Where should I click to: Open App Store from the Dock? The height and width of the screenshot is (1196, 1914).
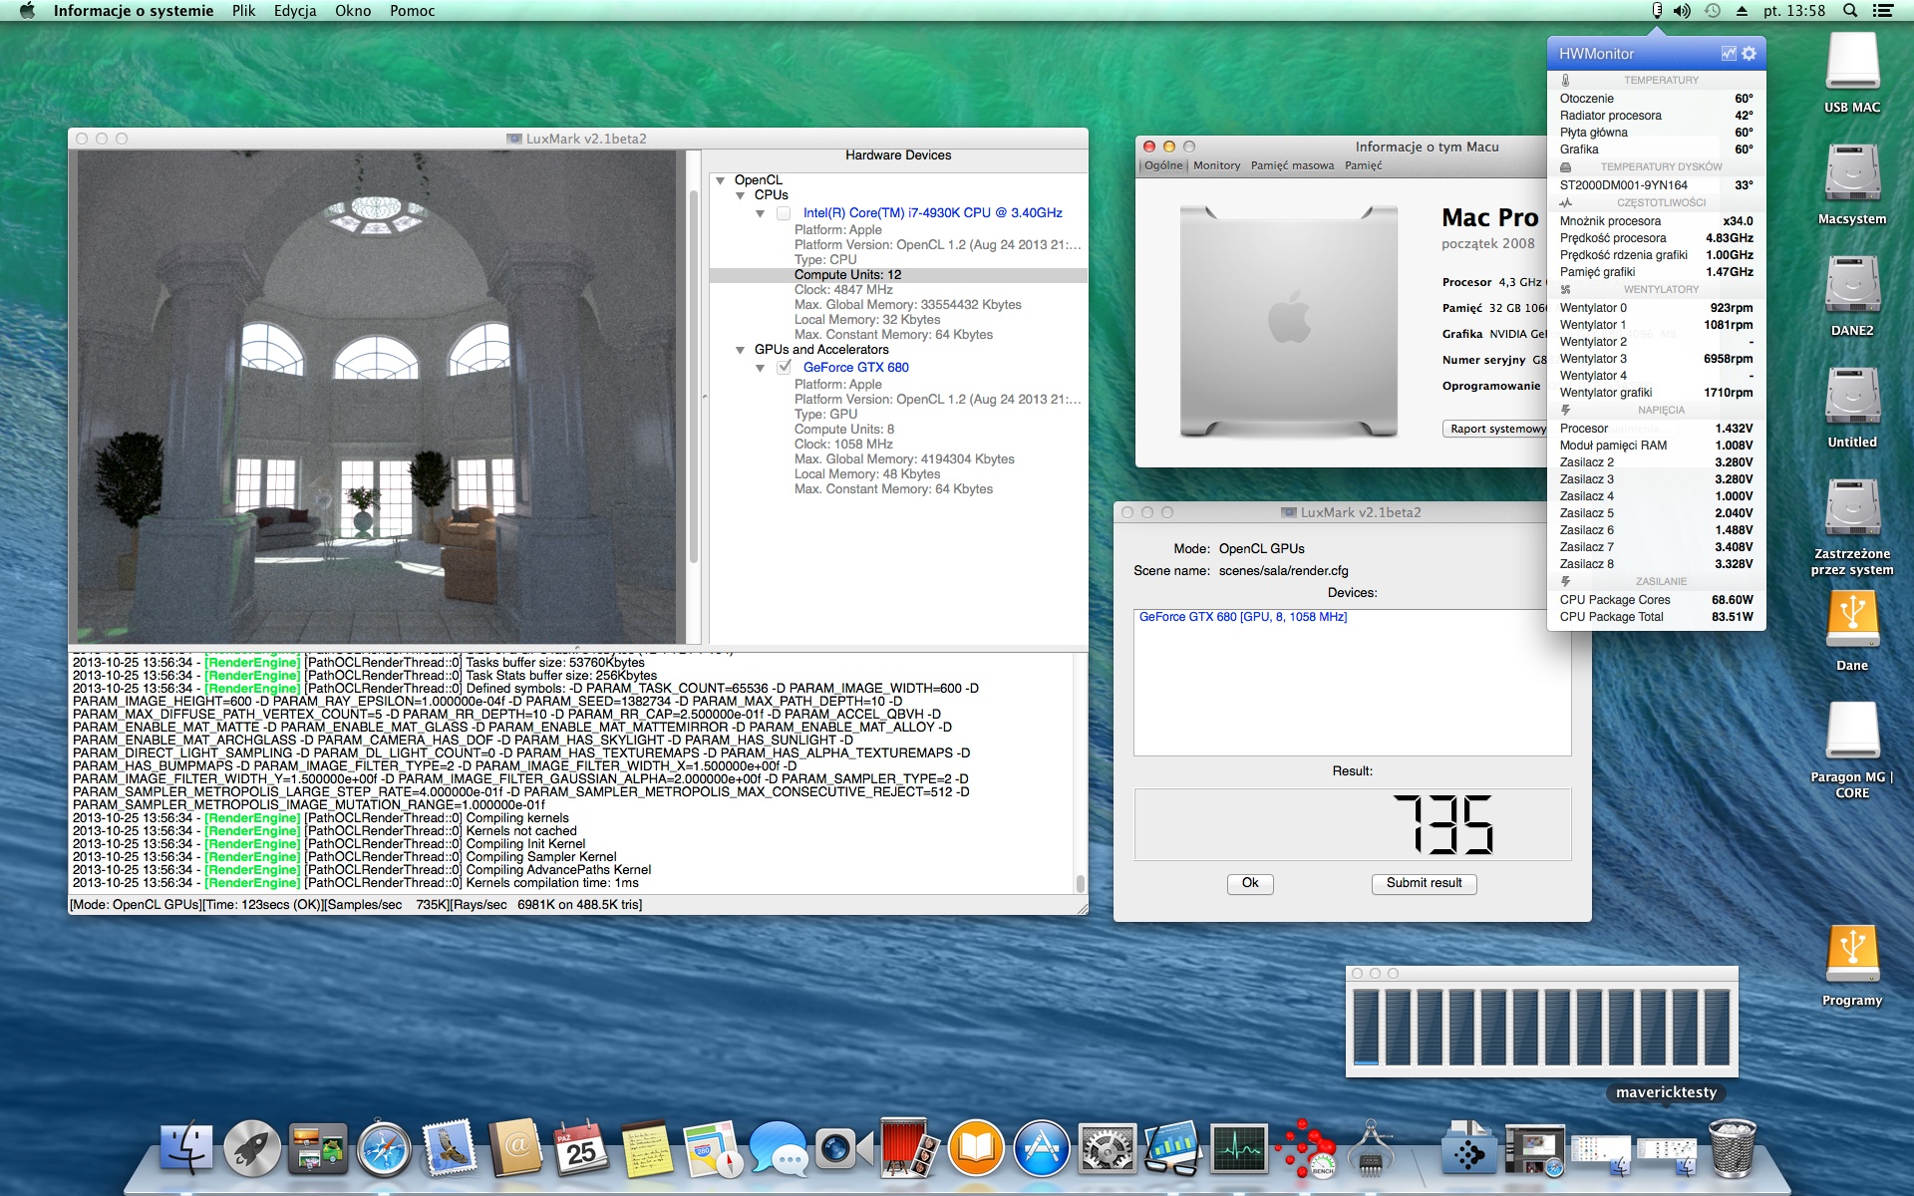point(1041,1148)
